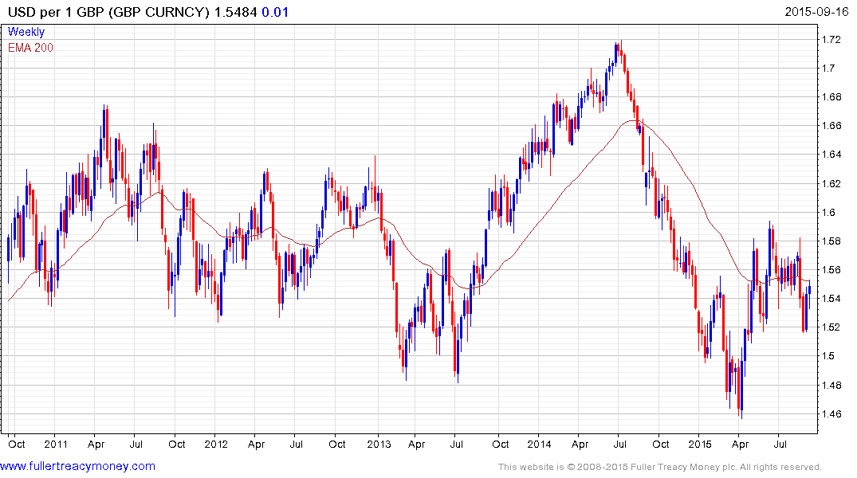Click the 2013 time axis label
Screen dimensions: 857x478
(379, 444)
